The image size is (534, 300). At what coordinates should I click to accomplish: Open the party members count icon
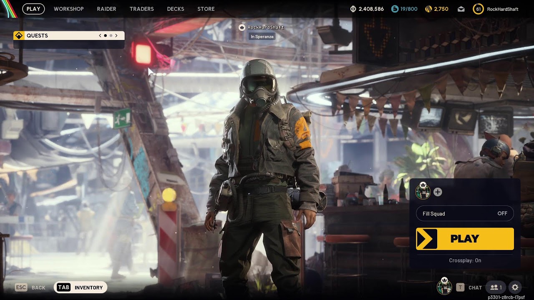click(x=496, y=287)
